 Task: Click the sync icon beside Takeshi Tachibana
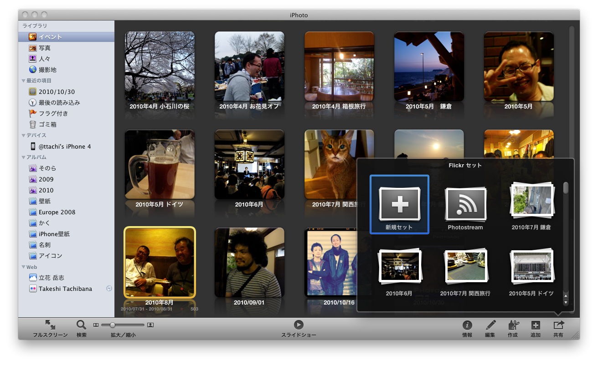109,289
